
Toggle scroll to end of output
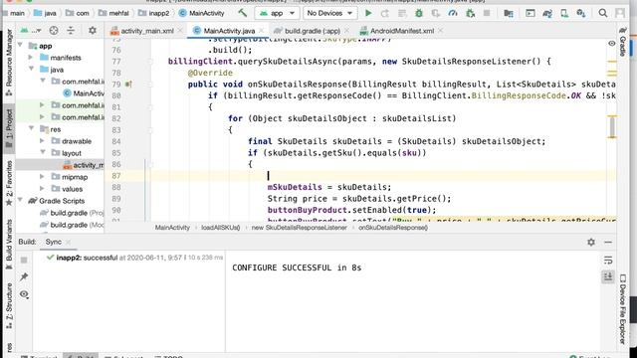(608, 276)
